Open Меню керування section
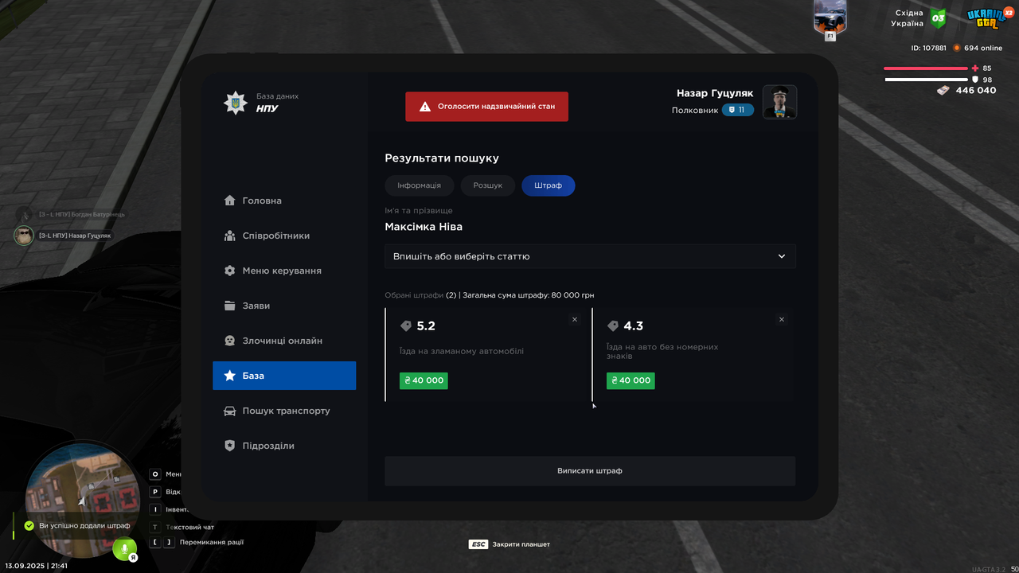This screenshot has height=573, width=1019. (284, 271)
